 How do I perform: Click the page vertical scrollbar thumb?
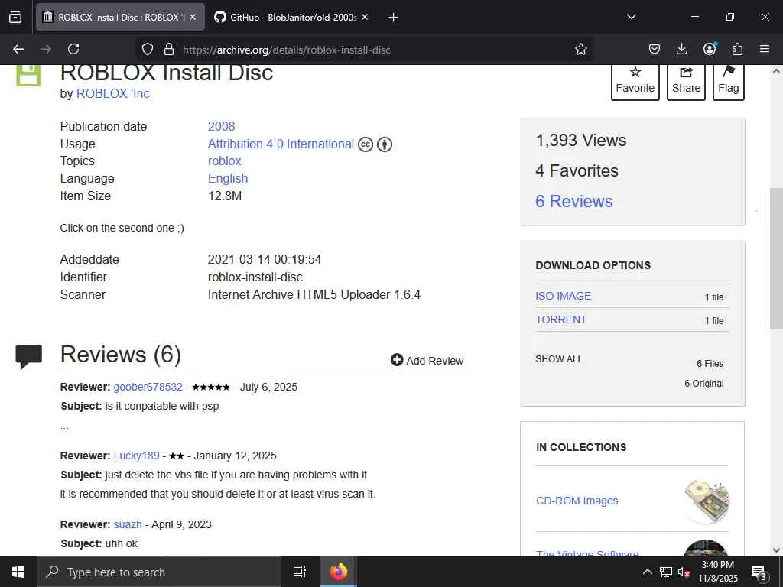(776, 258)
